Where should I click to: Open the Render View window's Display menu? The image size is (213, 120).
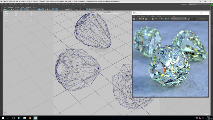pos(159,16)
